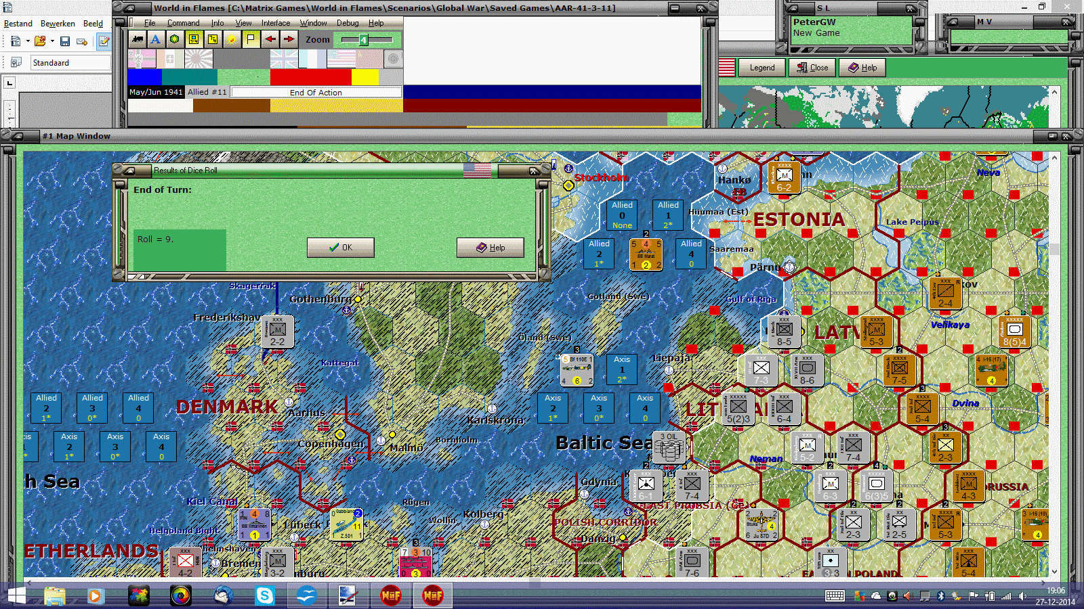
Task: Select the Italian flag in the flag row
Action: tap(170, 59)
